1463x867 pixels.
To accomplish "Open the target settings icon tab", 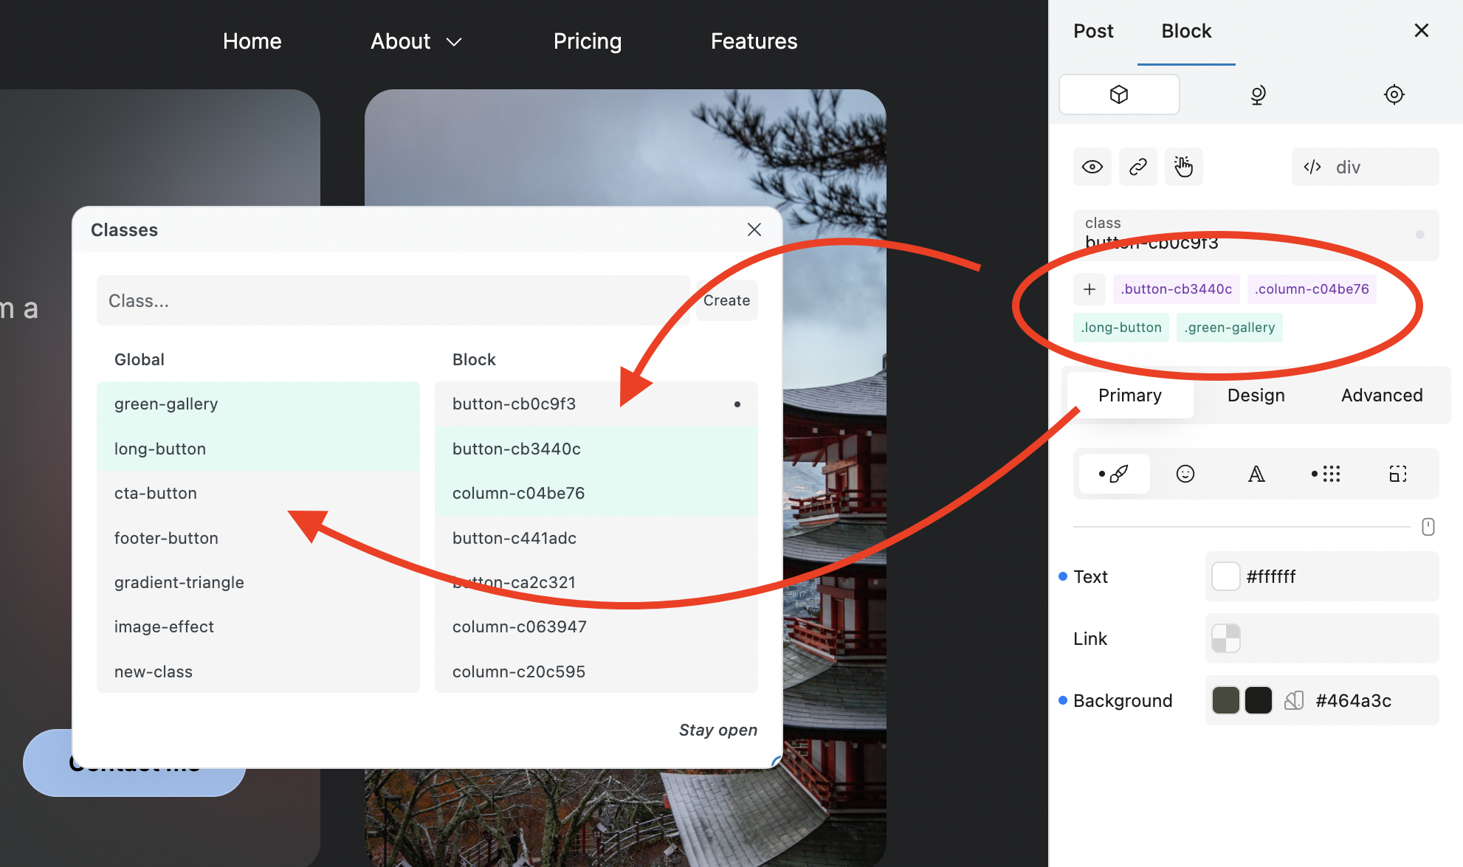I will coord(1394,94).
